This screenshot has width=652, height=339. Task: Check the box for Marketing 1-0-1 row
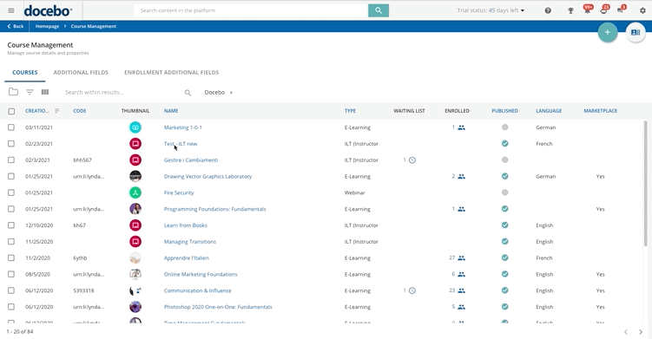click(x=11, y=127)
